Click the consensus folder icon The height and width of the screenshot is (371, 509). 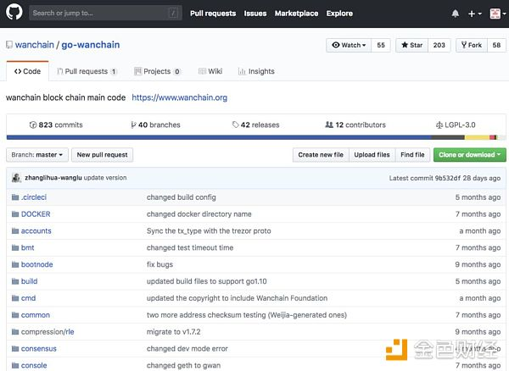15,349
